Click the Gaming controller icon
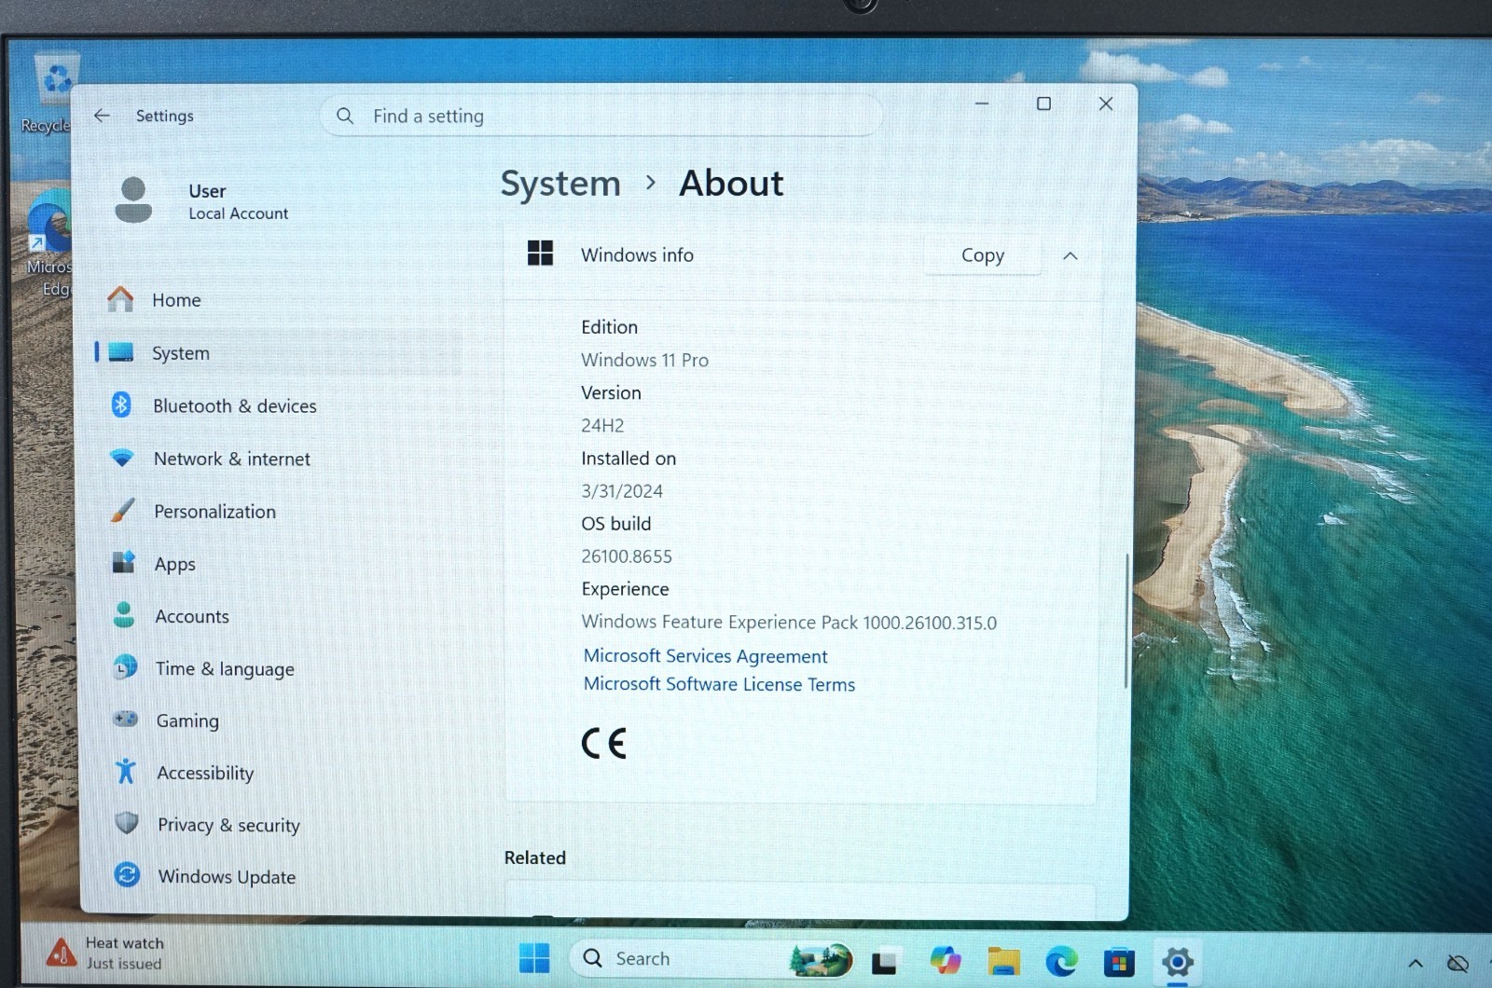The width and height of the screenshot is (1492, 988). coord(125,719)
